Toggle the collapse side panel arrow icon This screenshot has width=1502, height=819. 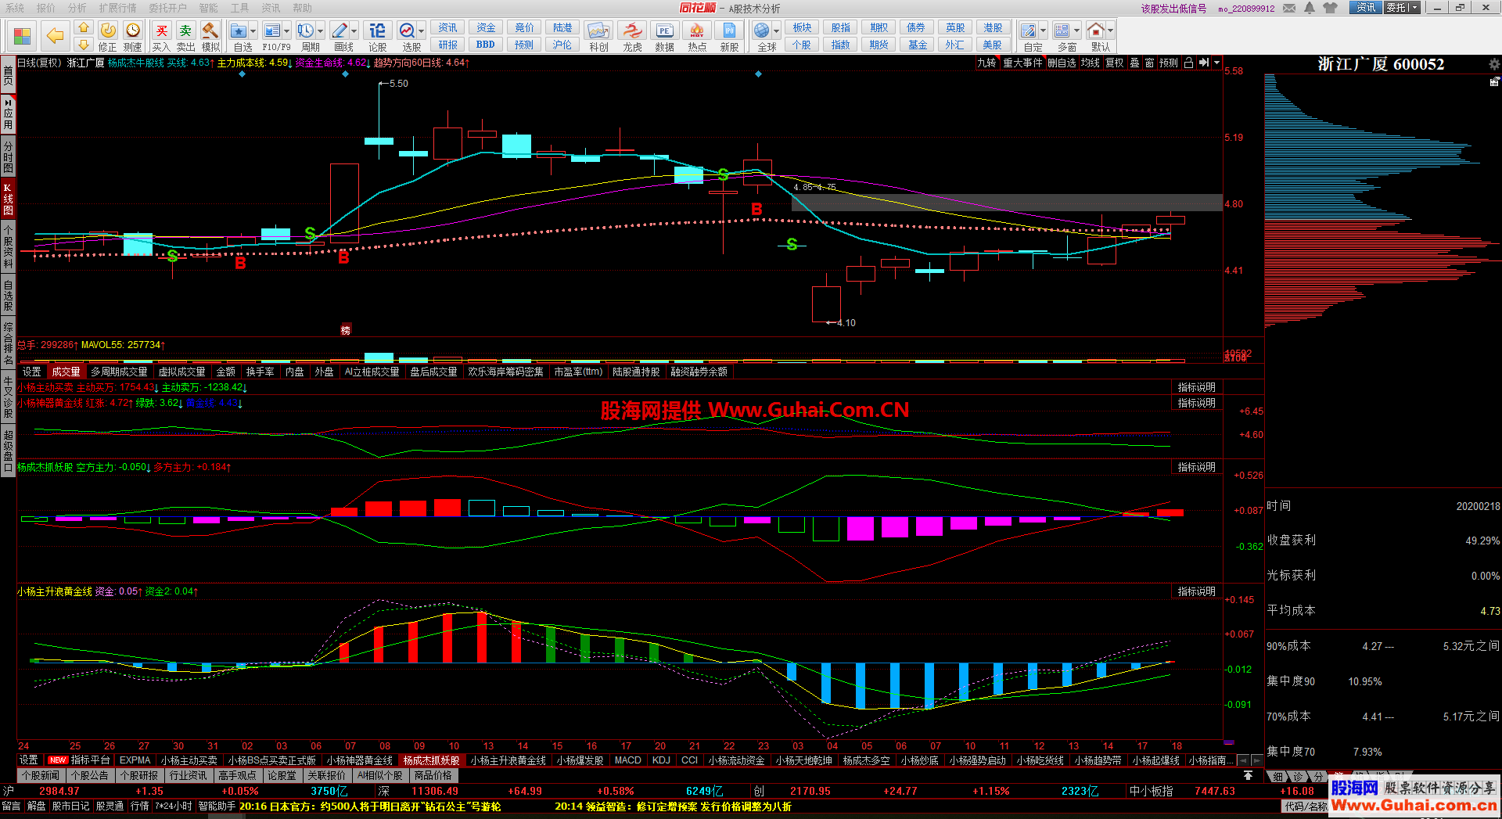[x=1204, y=63]
